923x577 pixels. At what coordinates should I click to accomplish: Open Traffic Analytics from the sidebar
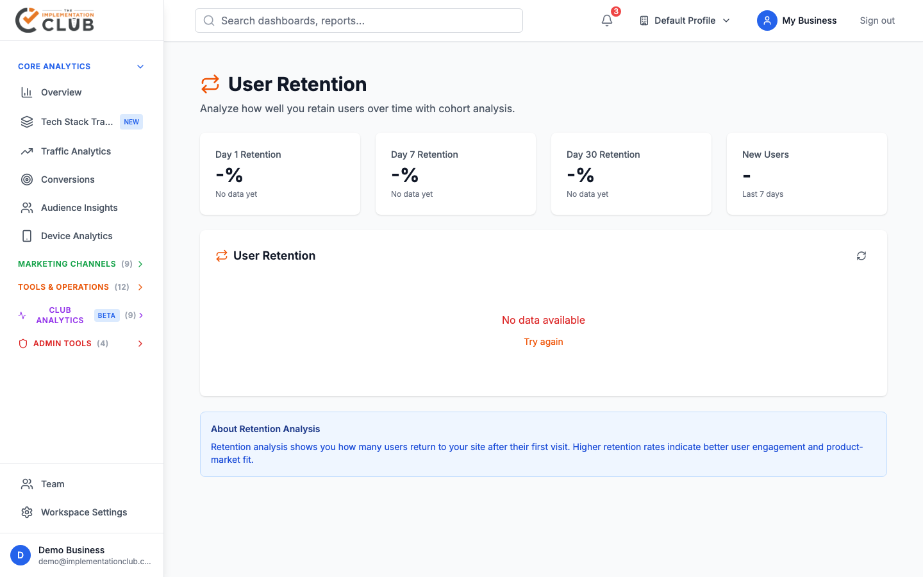point(76,151)
